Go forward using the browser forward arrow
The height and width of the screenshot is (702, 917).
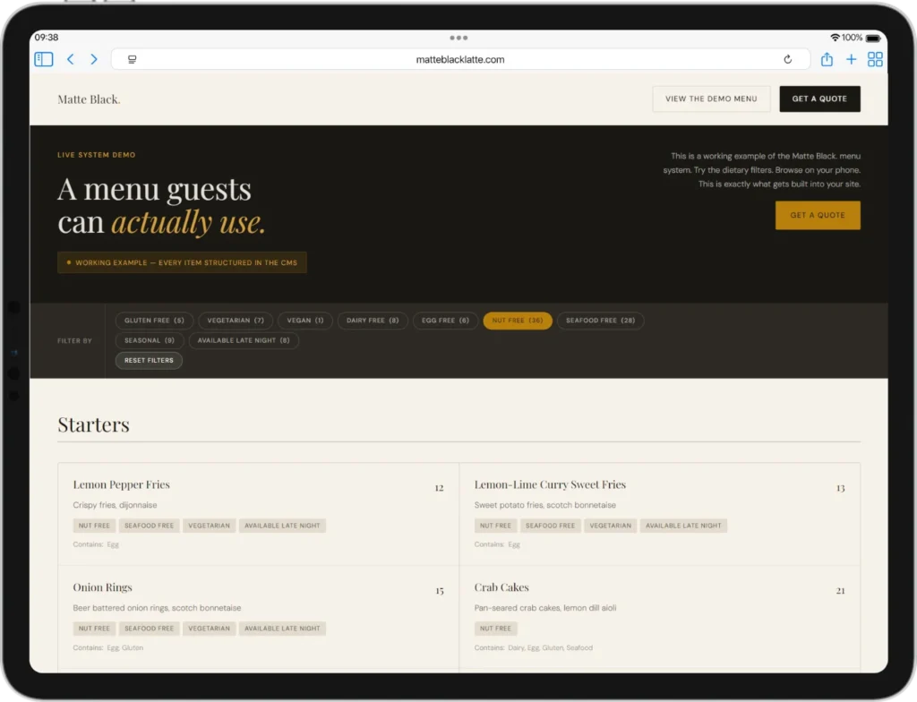tap(94, 59)
